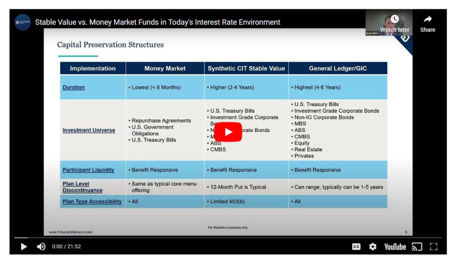Open the video title link
This screenshot has width=451, height=259.
(158, 22)
